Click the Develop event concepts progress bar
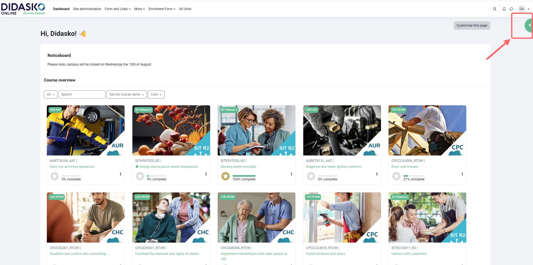 coord(244,176)
